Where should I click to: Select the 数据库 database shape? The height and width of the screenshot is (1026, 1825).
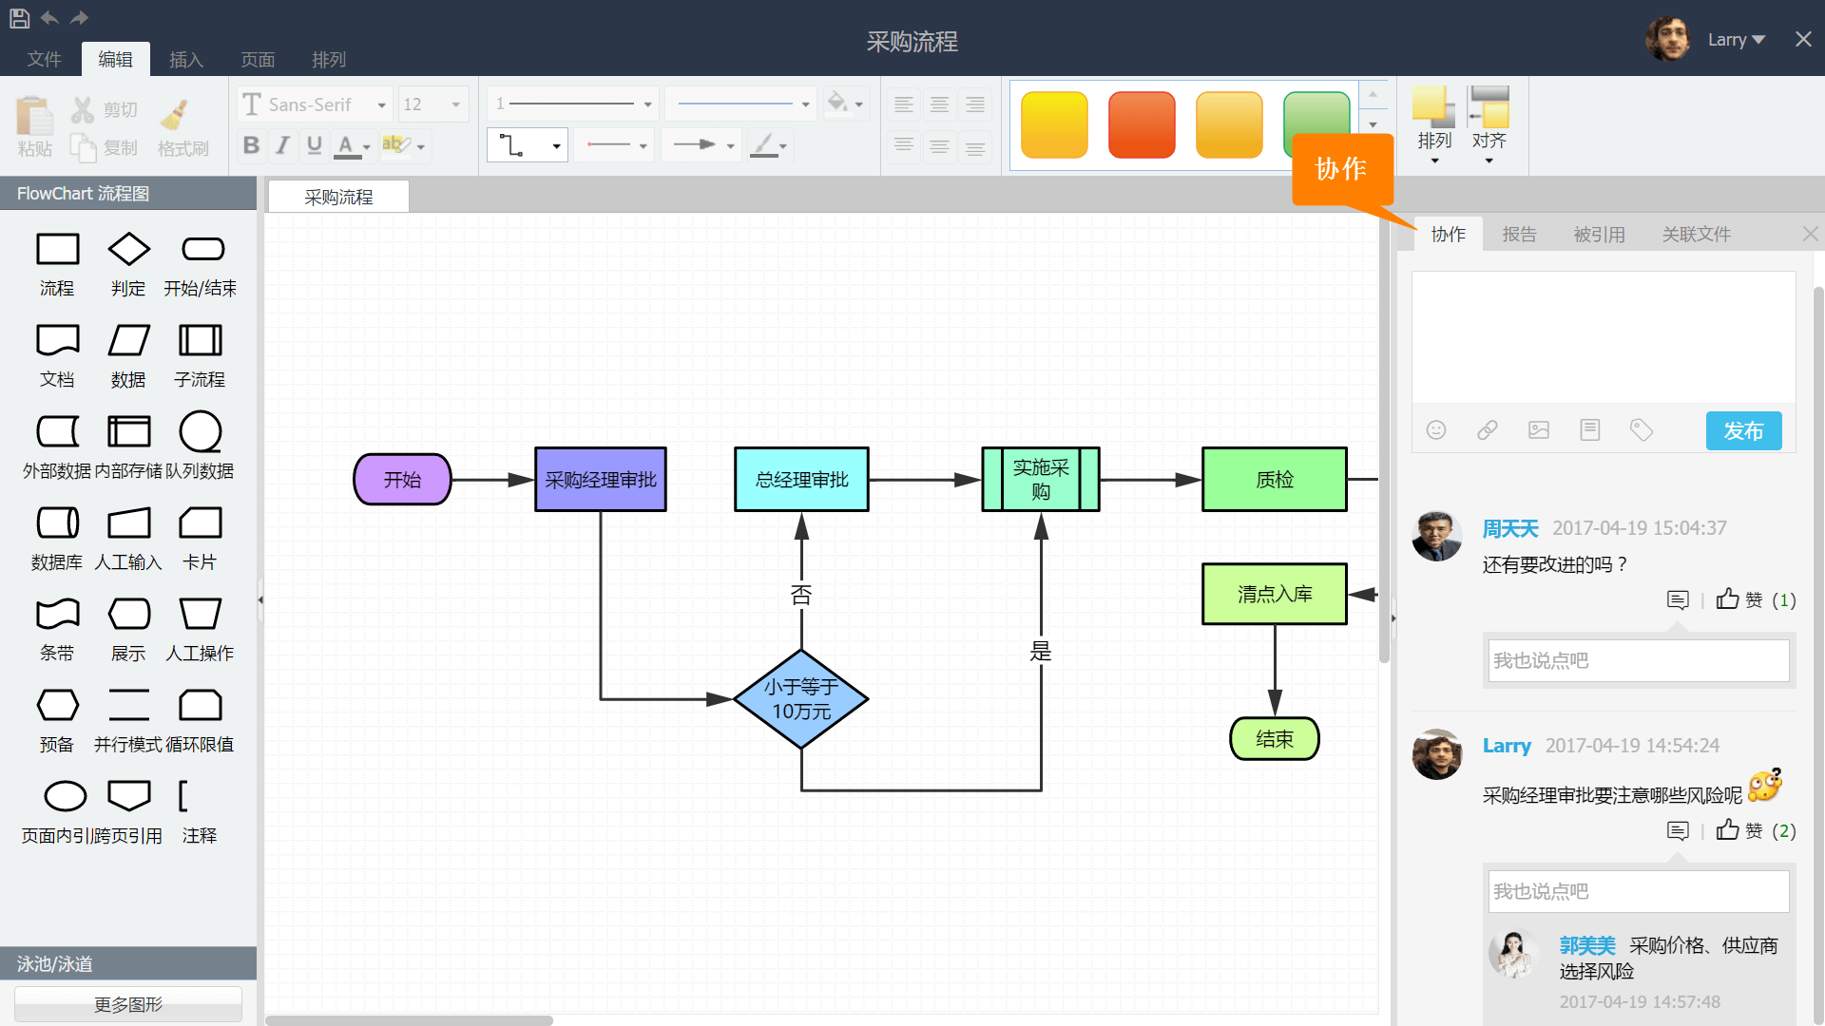pyautogui.click(x=57, y=523)
